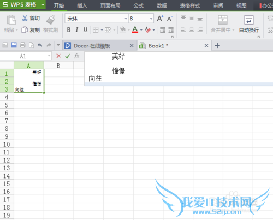Close the Docer-在线模板 tab
The height and width of the screenshot is (220, 273).
tap(132, 46)
